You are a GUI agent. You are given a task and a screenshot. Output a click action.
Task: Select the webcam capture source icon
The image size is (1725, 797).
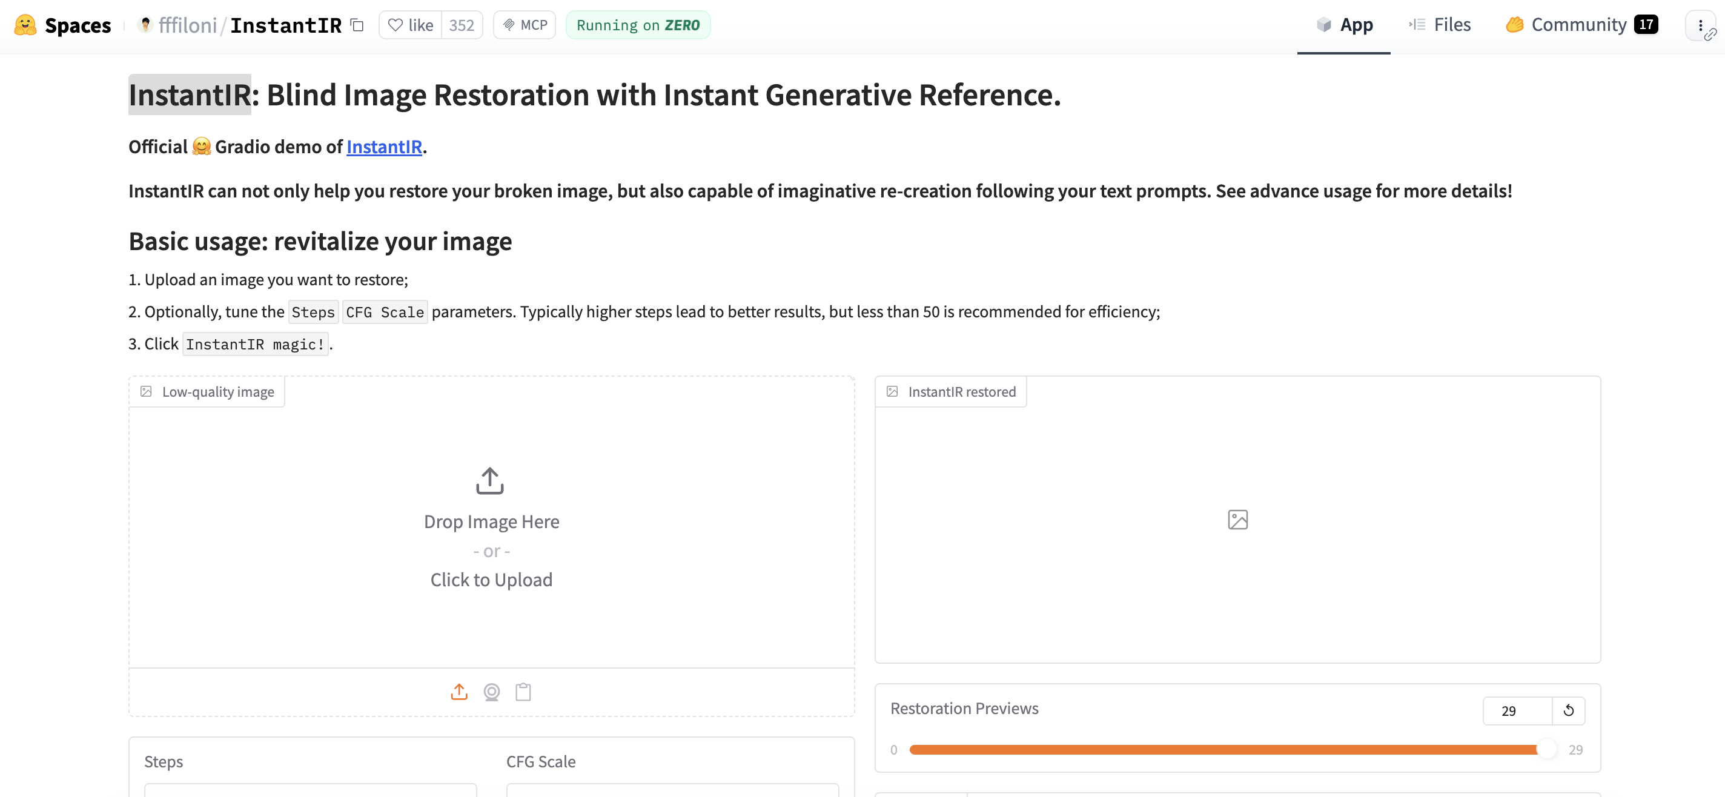click(492, 691)
